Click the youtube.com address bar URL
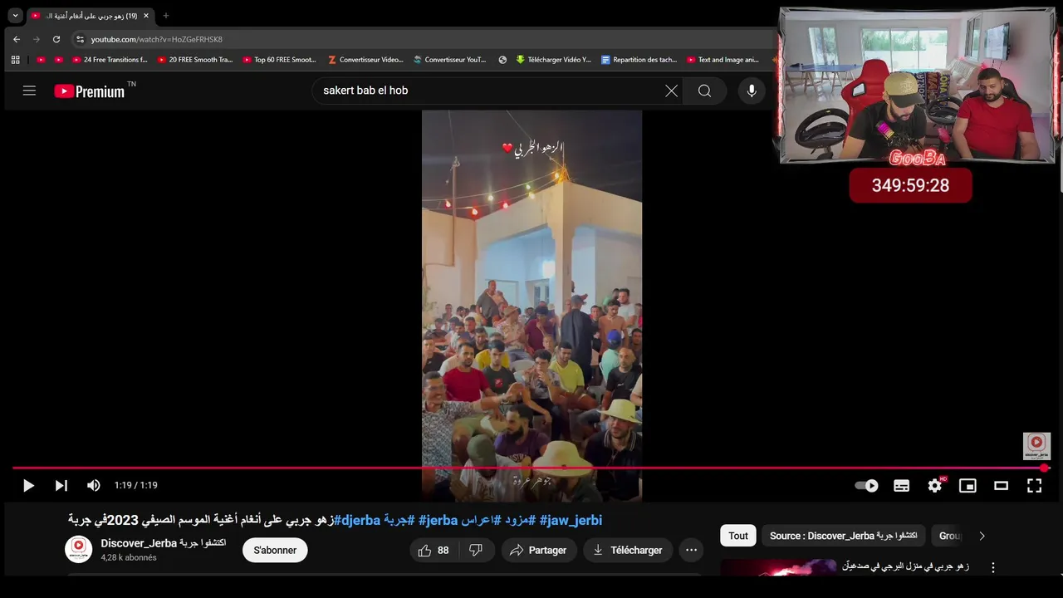1063x598 pixels. pyautogui.click(x=156, y=39)
